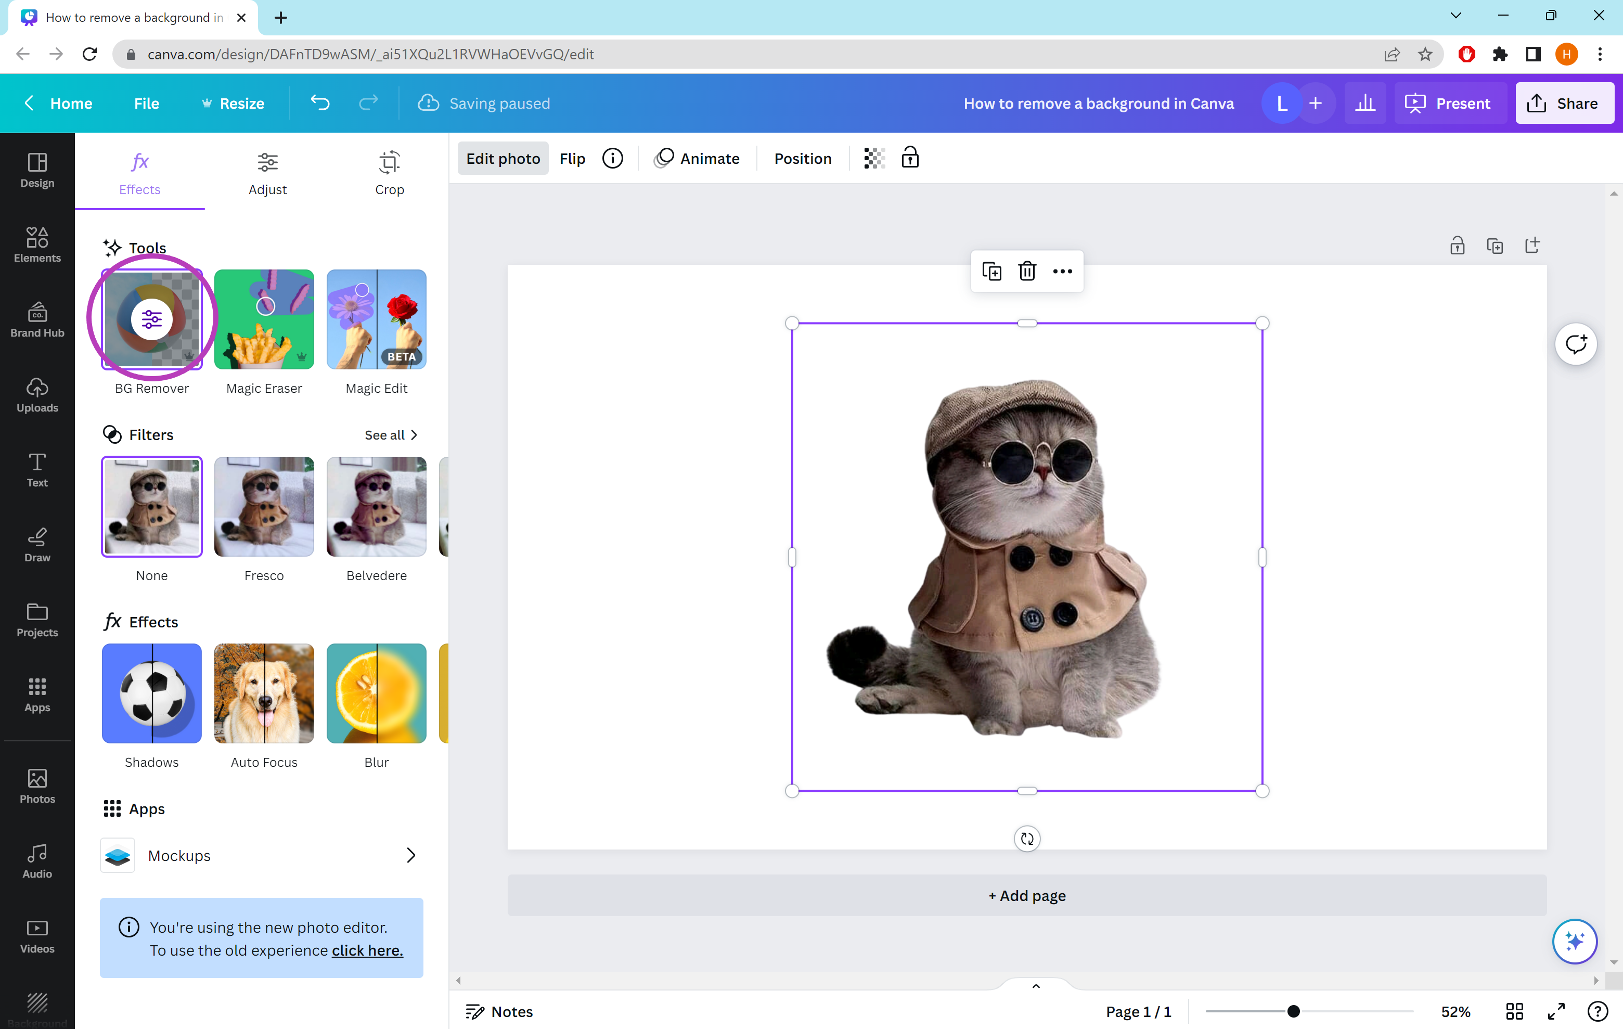Click the browser address bar URL

(x=370, y=54)
